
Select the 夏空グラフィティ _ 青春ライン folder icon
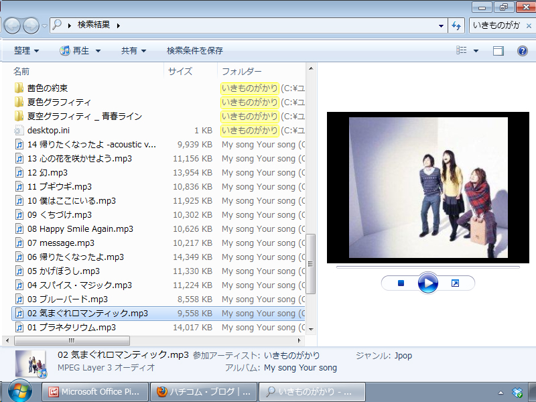pyautogui.click(x=19, y=116)
